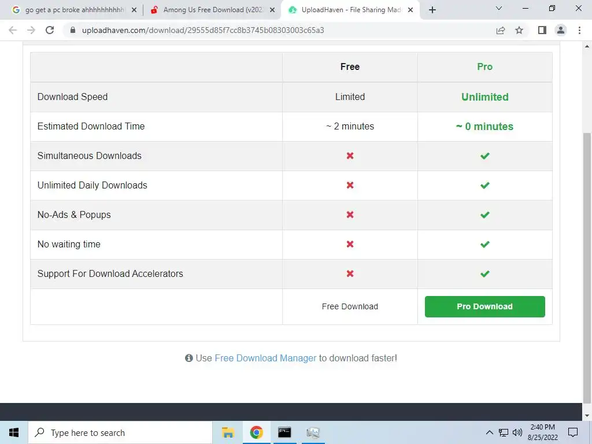Click the Chrome taskbar icon

point(256,432)
